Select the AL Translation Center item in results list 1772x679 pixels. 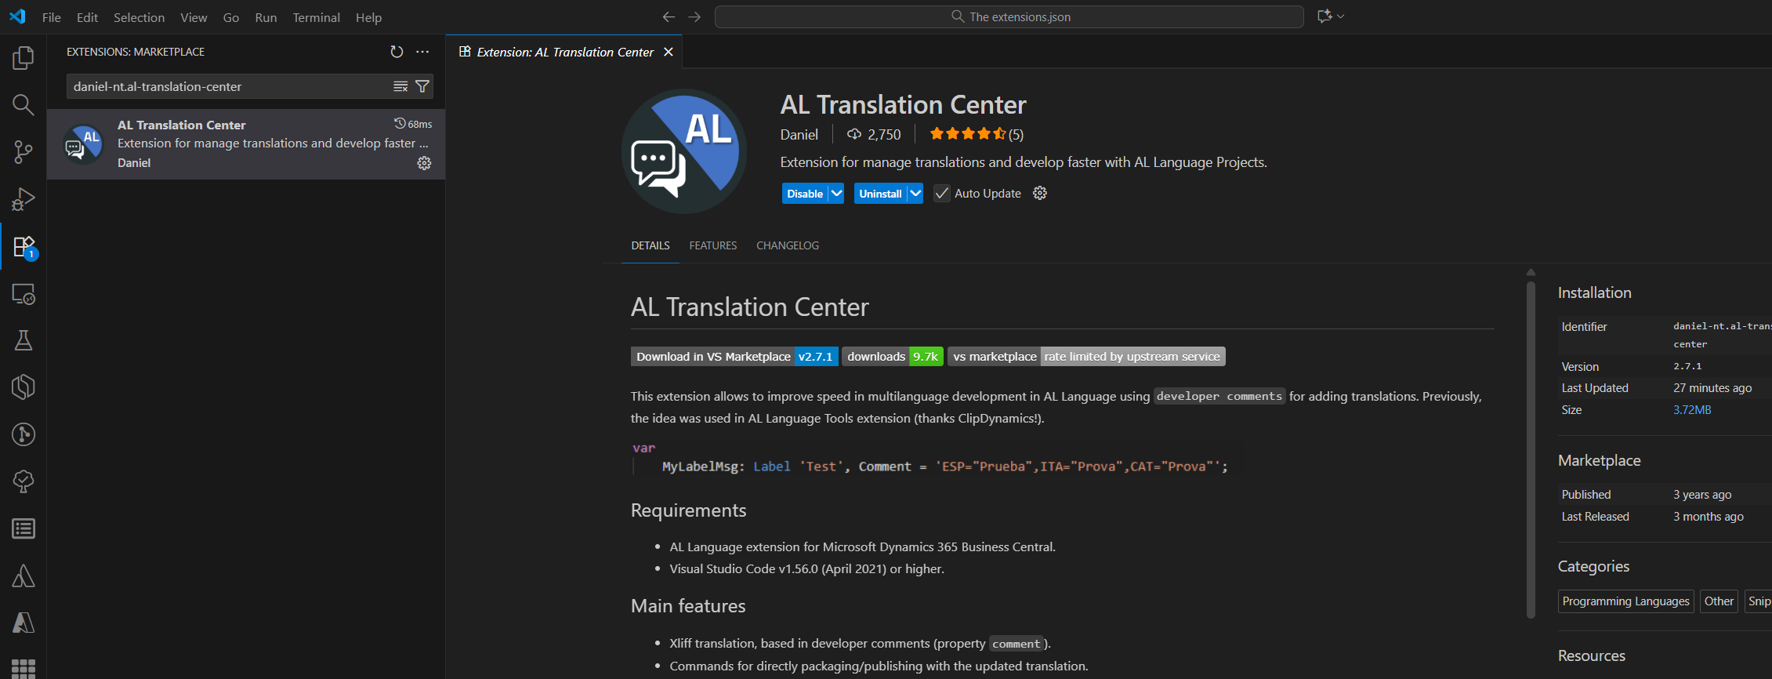point(246,144)
